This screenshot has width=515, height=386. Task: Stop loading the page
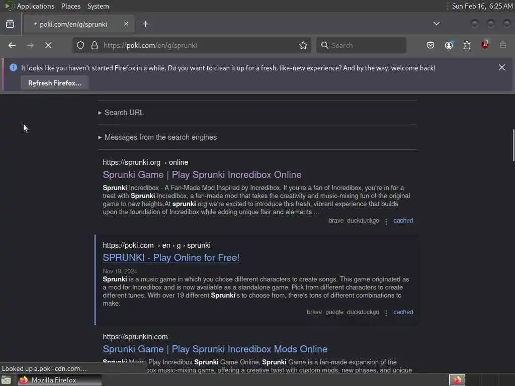click(x=48, y=45)
